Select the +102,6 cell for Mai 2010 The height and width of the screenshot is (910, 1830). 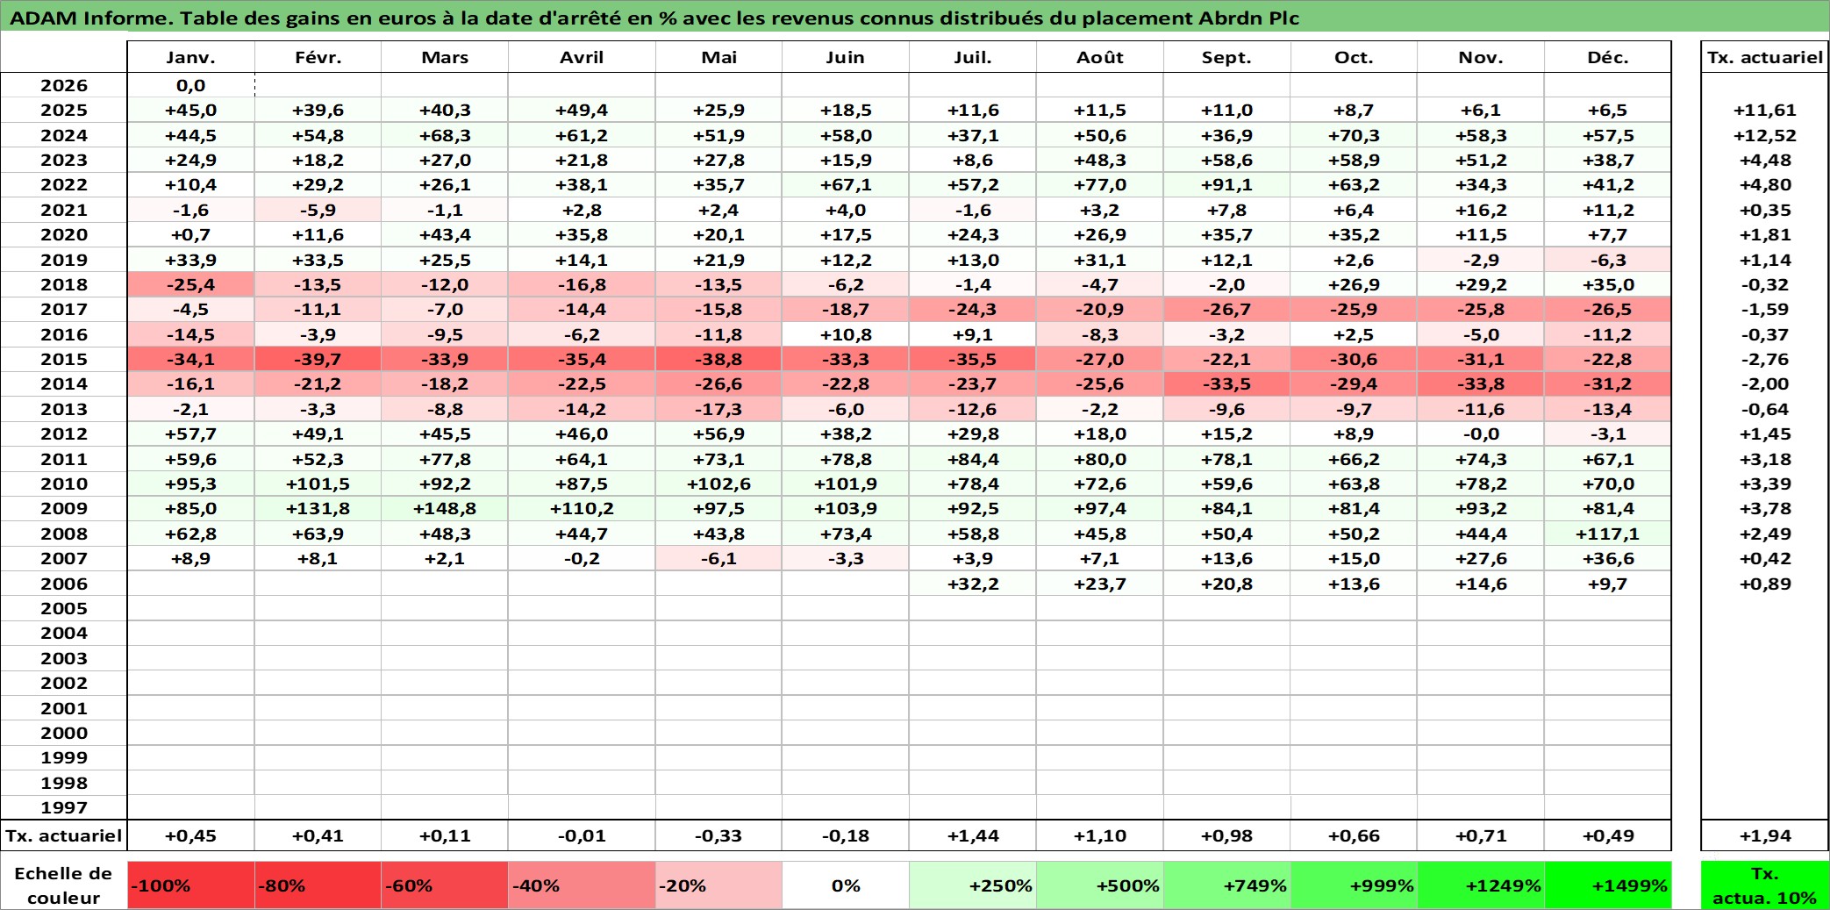[718, 484]
